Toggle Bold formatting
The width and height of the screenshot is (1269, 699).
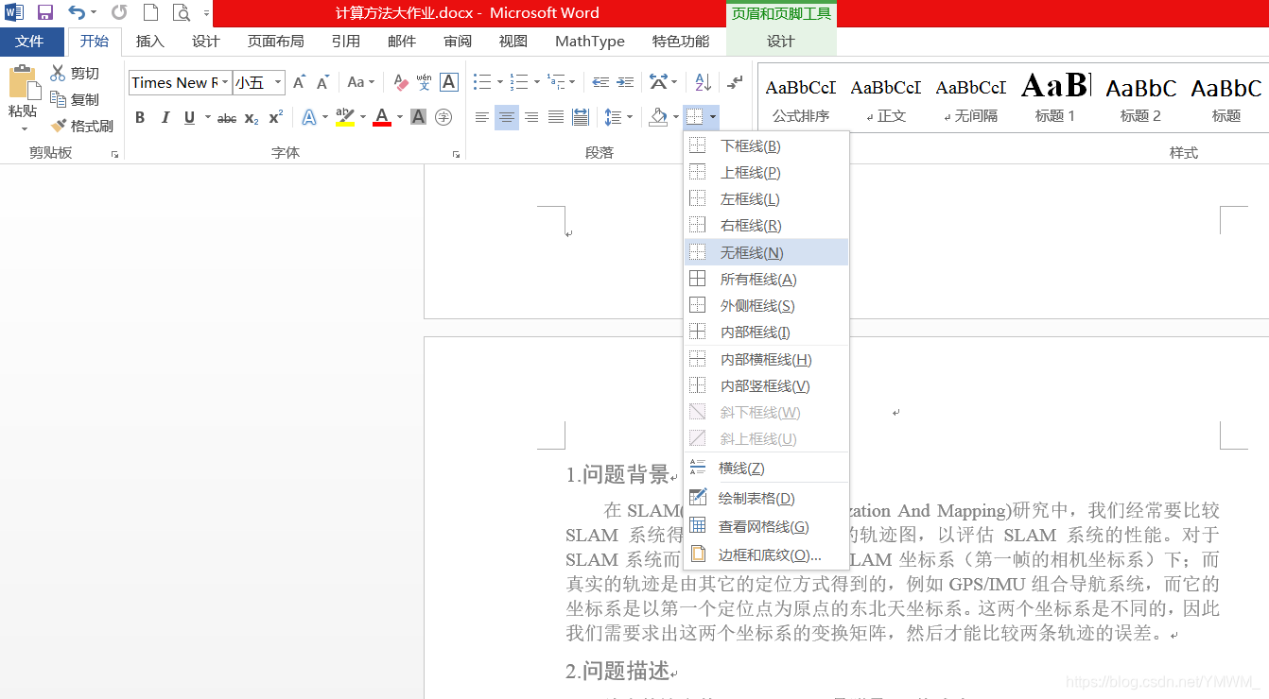[x=140, y=118]
